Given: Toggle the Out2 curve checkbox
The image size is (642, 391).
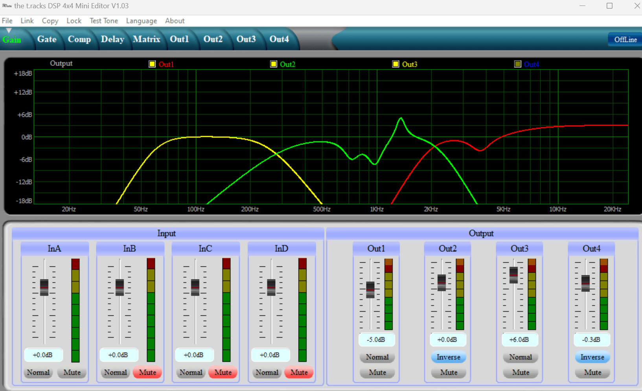Looking at the screenshot, I should [274, 64].
